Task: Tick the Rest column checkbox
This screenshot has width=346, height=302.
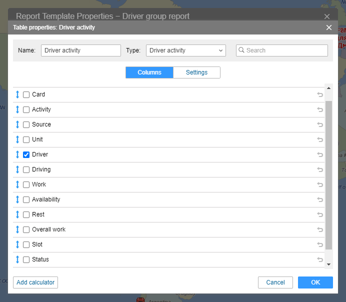Action: point(26,214)
